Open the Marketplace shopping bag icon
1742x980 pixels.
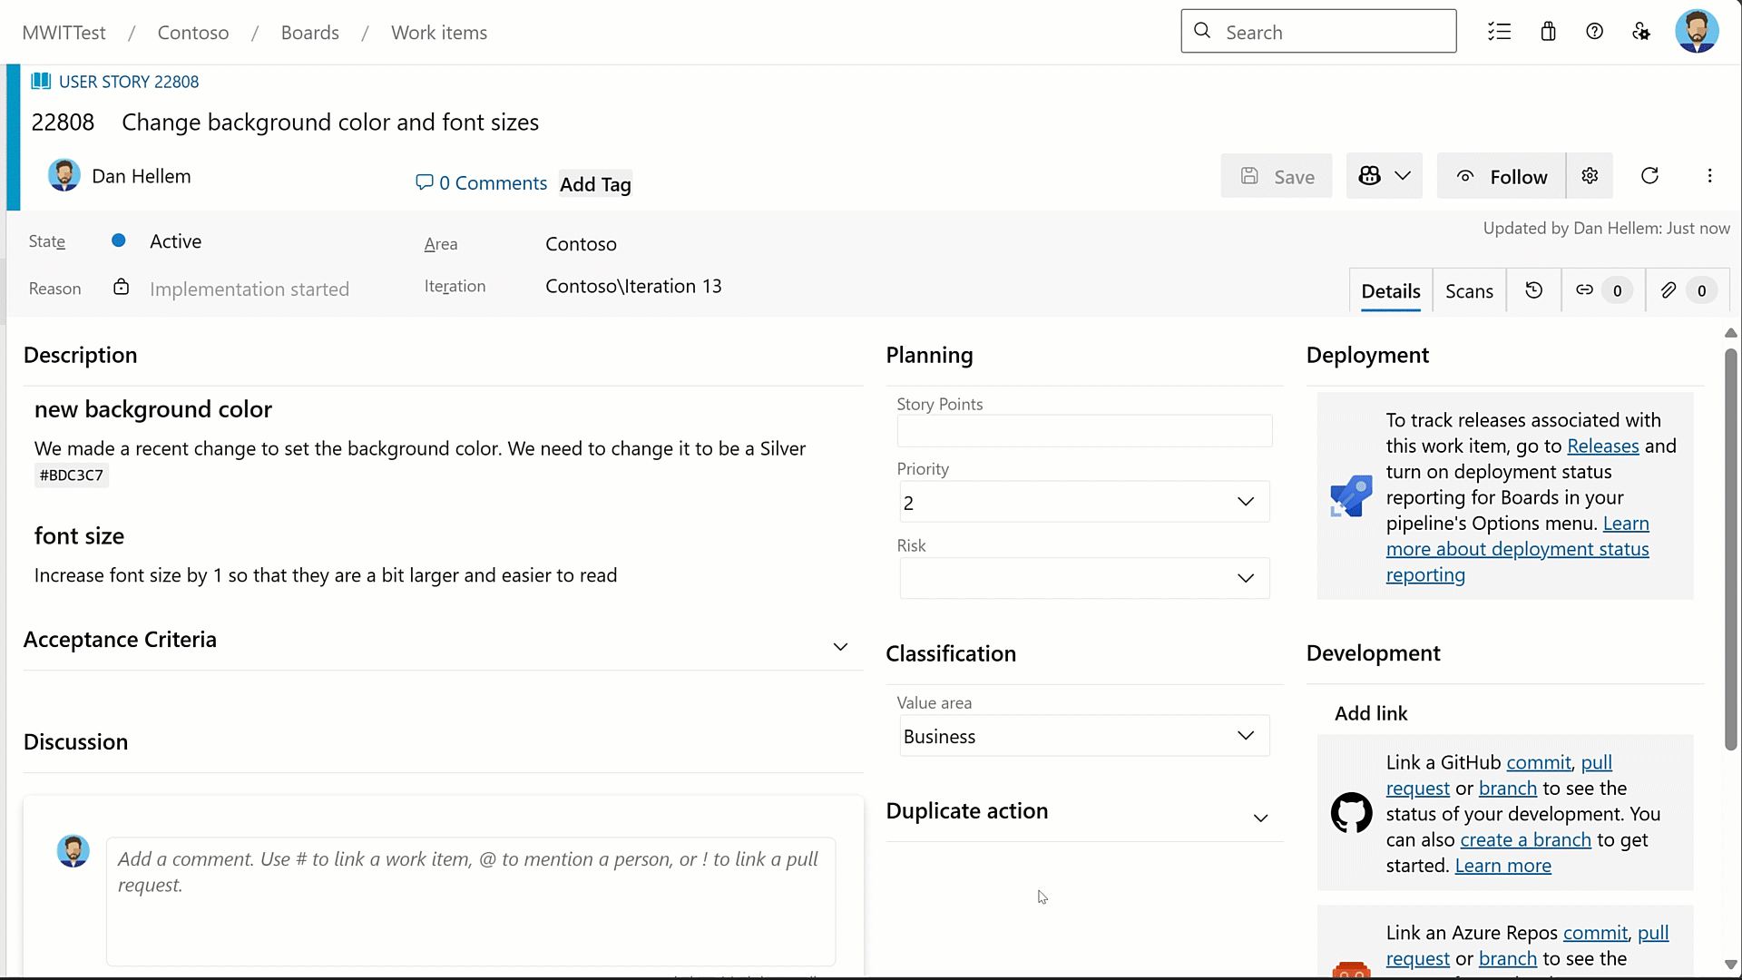(1548, 32)
